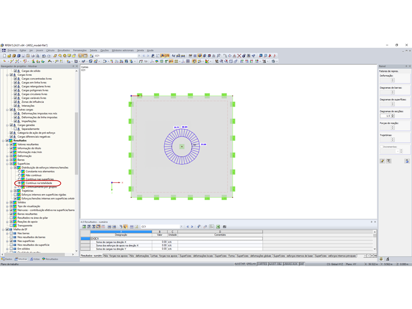Toggle Imperfeições checkbox
Viewport: 412px width, 309px height.
tap(15, 121)
